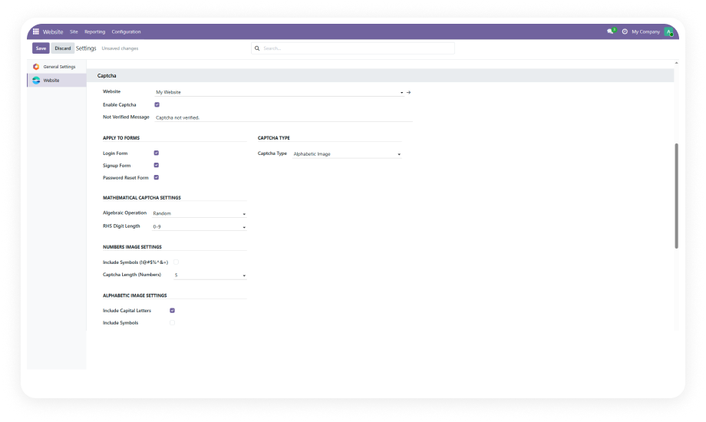Open the Captcha Type dropdown
The width and height of the screenshot is (706, 422).
(x=347, y=154)
